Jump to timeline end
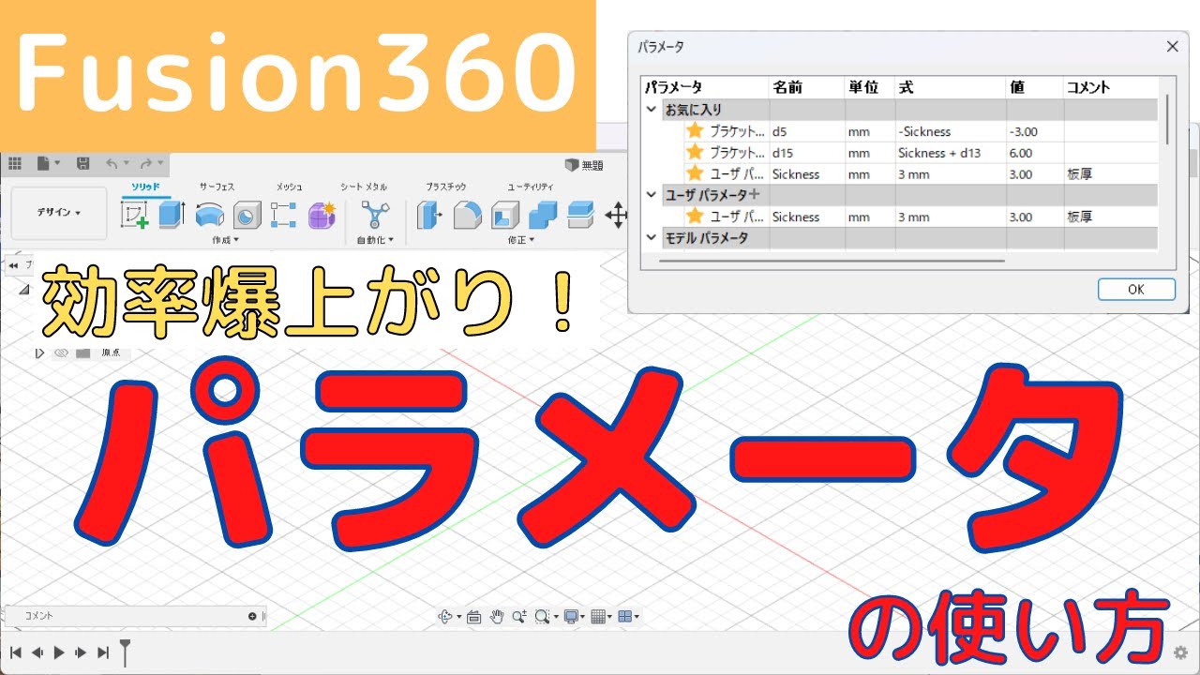This screenshot has height=675, width=1200. click(x=103, y=652)
